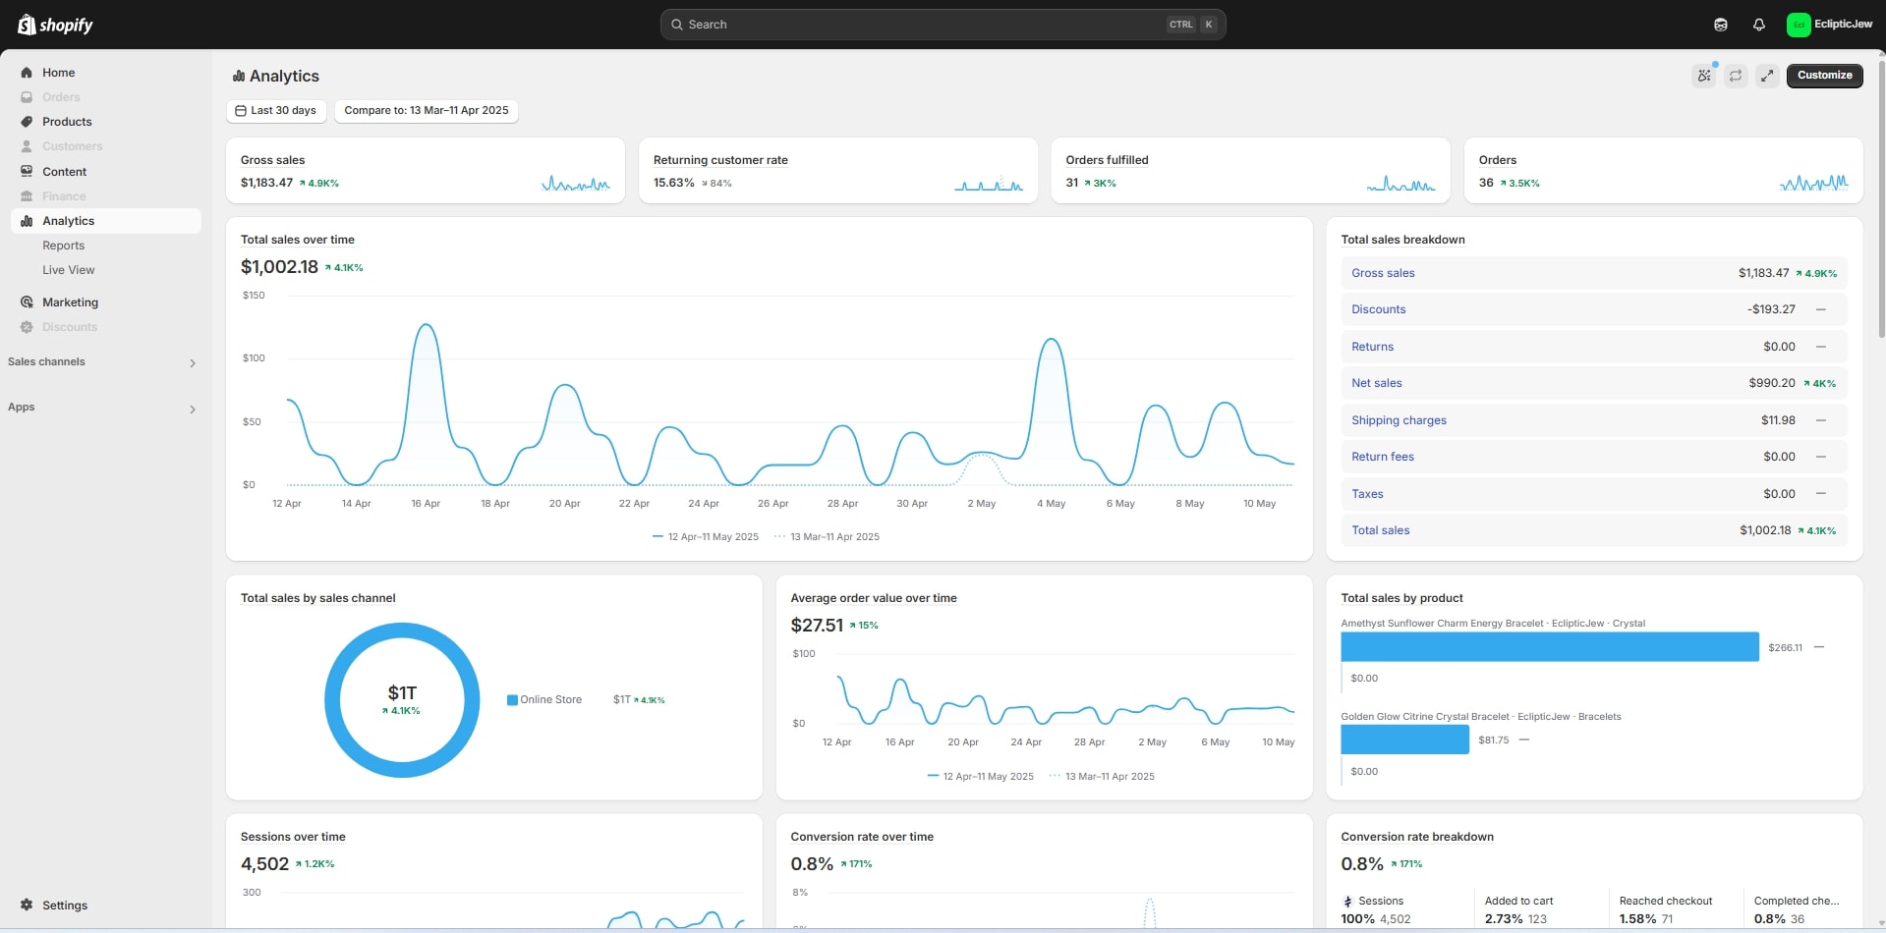Click the party popper what's new icon
Viewport: 1886px width, 933px height.
(1703, 76)
